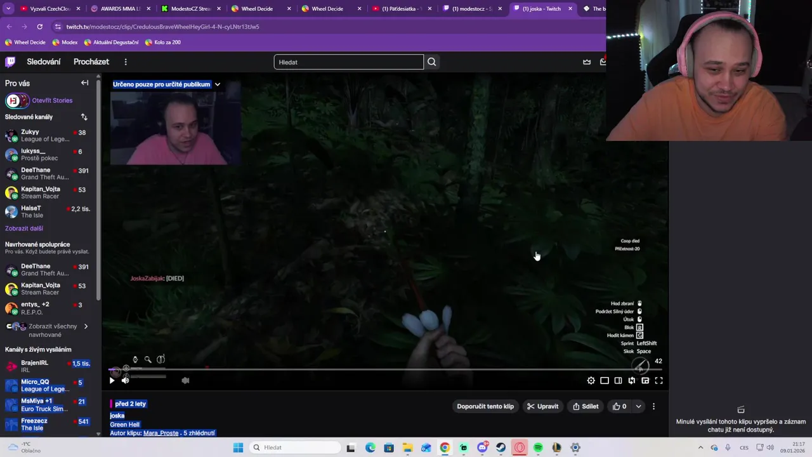812x457 pixels.
Task: Close the (1) joska - Twitch tab
Action: pos(570,9)
